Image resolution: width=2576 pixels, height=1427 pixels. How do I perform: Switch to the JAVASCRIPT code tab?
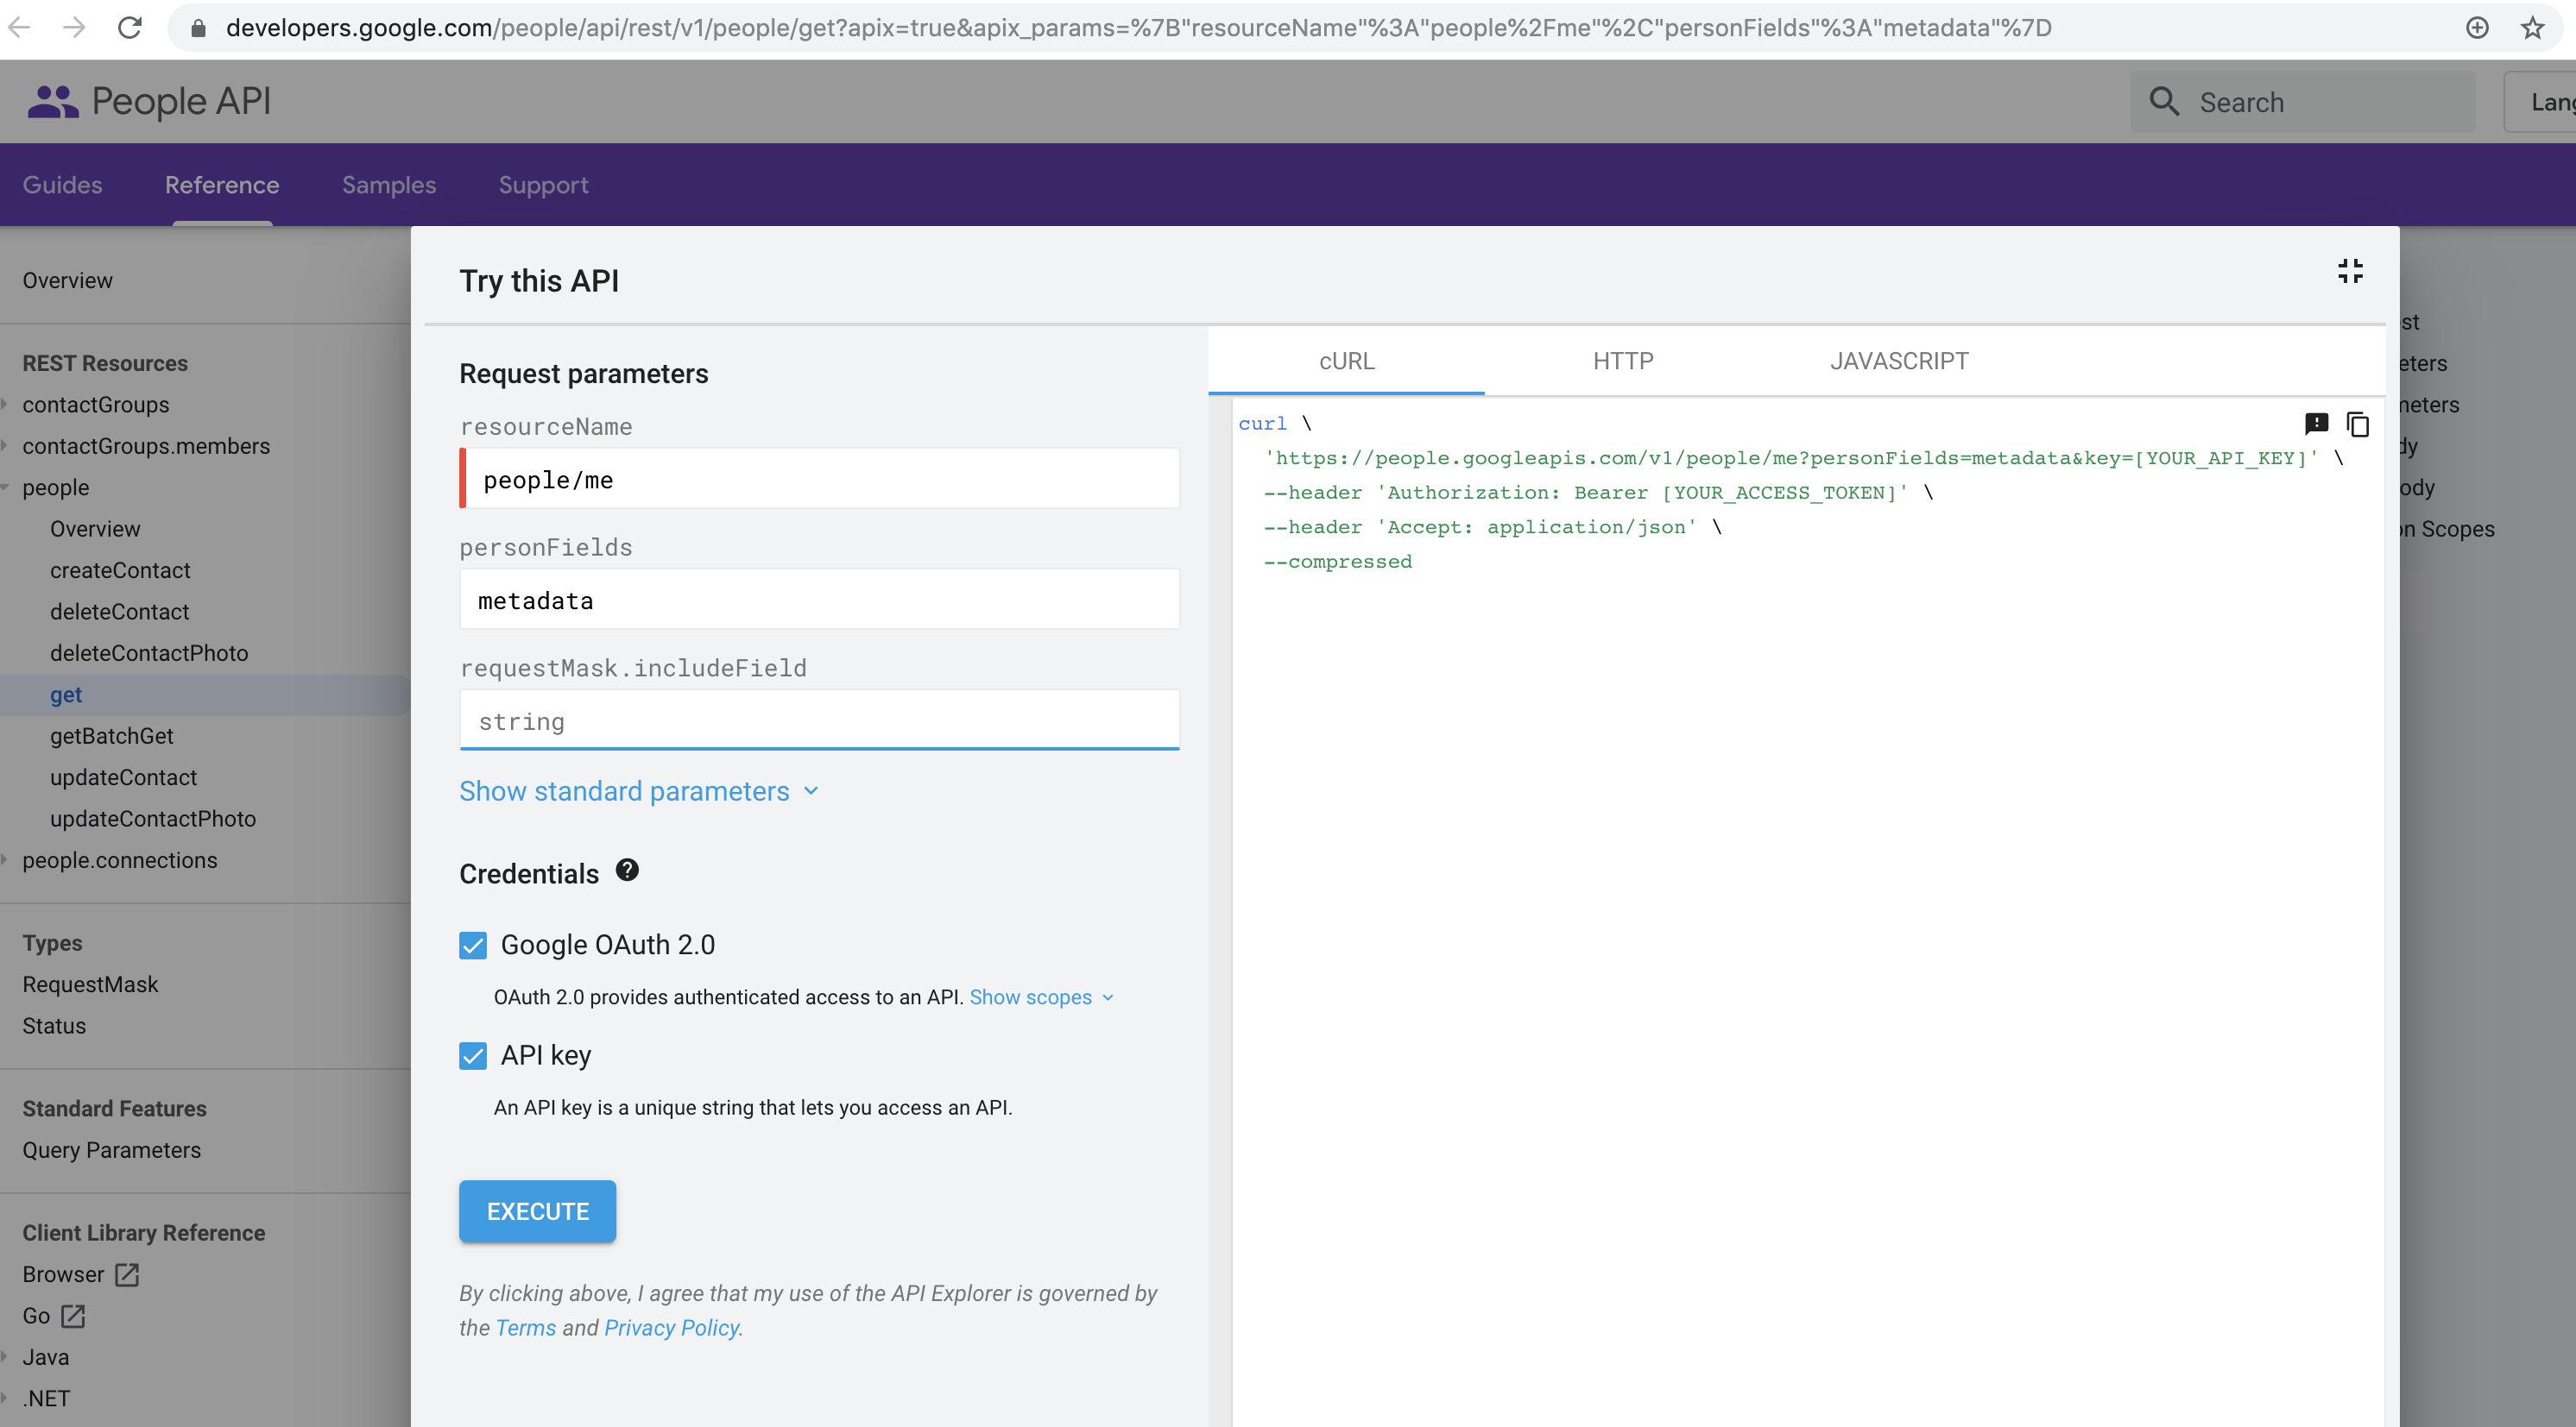[x=1898, y=361]
